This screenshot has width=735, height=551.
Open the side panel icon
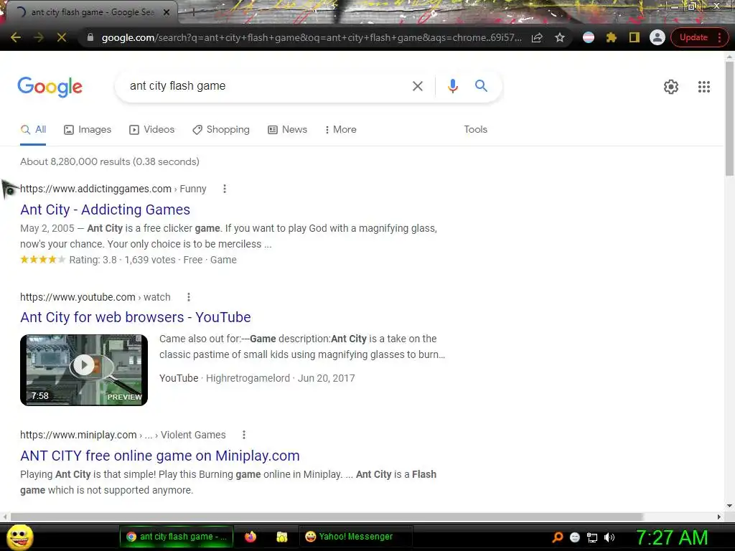[635, 37]
